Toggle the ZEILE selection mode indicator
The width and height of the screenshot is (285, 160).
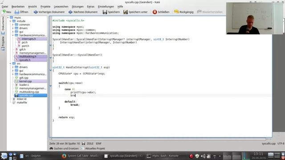90,144
